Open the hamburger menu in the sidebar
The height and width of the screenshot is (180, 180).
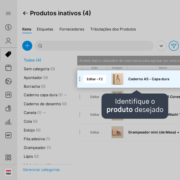[8, 13]
